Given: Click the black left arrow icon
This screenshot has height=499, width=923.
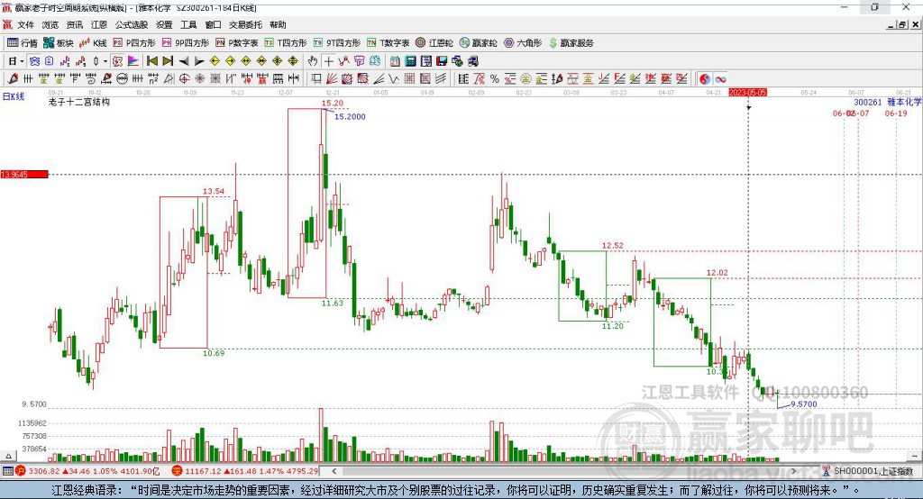Looking at the screenshot, I should click(x=184, y=61).
